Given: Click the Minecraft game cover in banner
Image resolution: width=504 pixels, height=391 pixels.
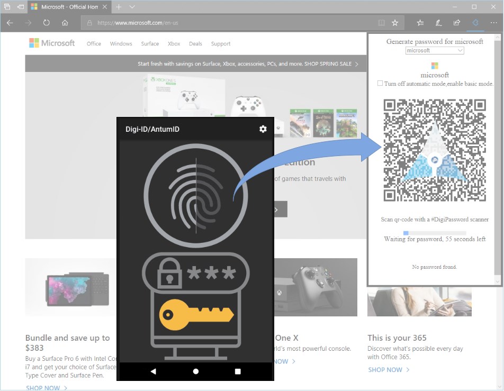Looking at the screenshot, I should [346, 123].
